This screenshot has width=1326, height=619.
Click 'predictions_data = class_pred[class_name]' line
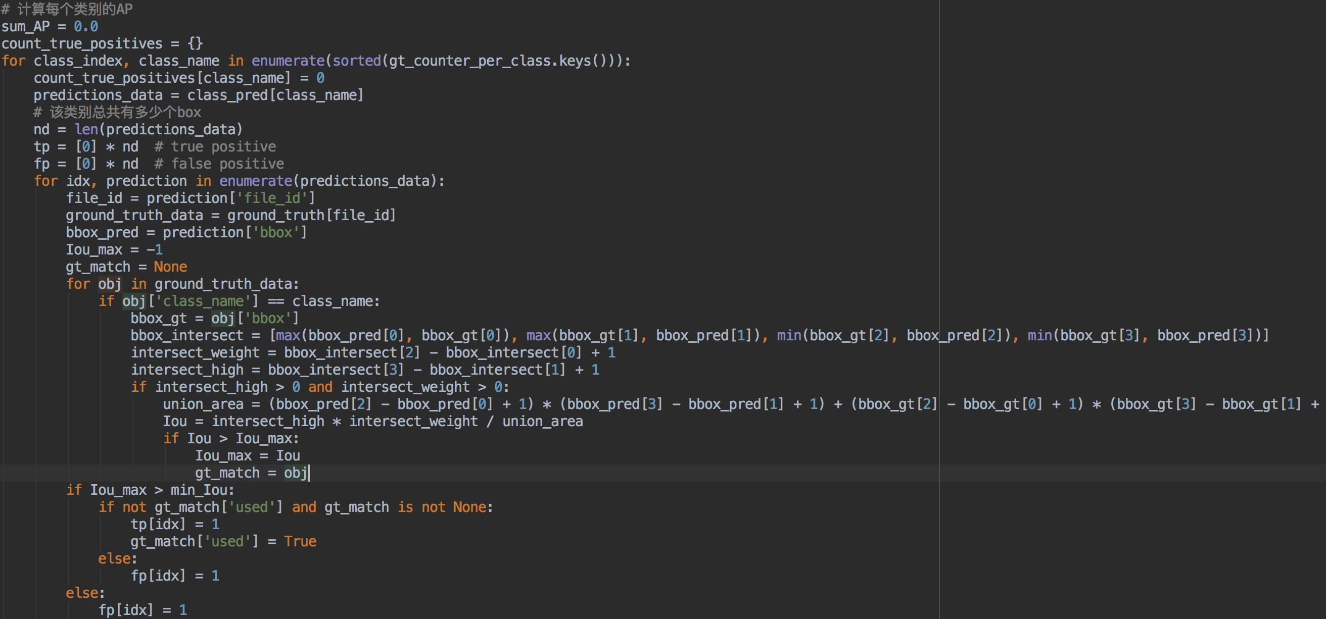coord(199,94)
